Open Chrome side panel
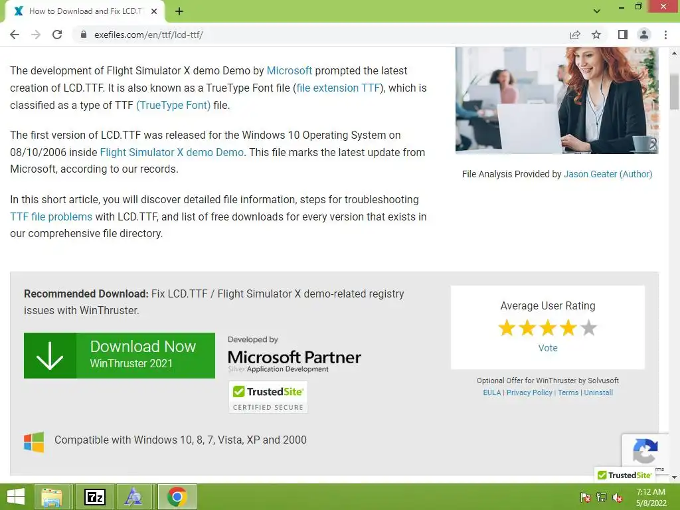This screenshot has height=510, width=680. pos(623,35)
